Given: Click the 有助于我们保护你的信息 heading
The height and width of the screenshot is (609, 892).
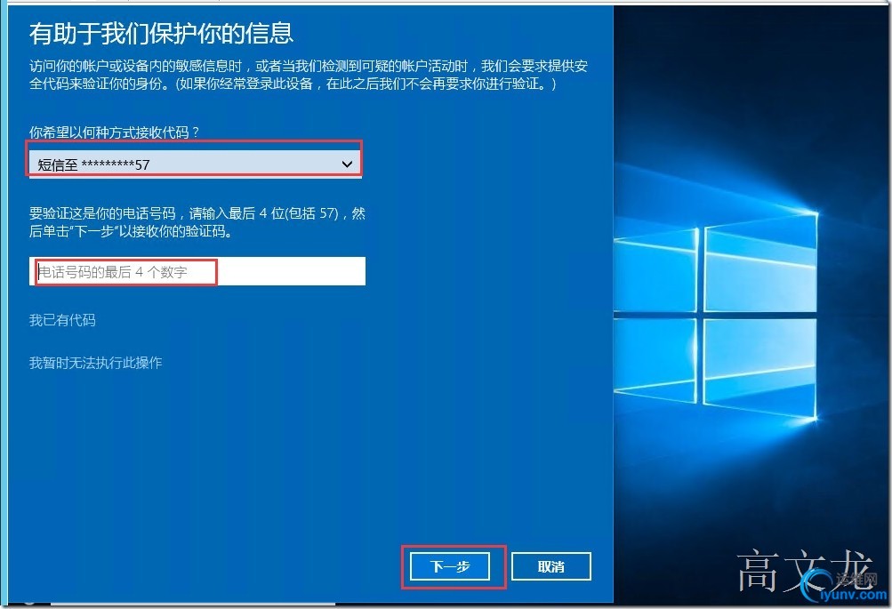Looking at the screenshot, I should [x=162, y=34].
